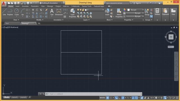Click the TOP face of the ViewCube

point(171,37)
